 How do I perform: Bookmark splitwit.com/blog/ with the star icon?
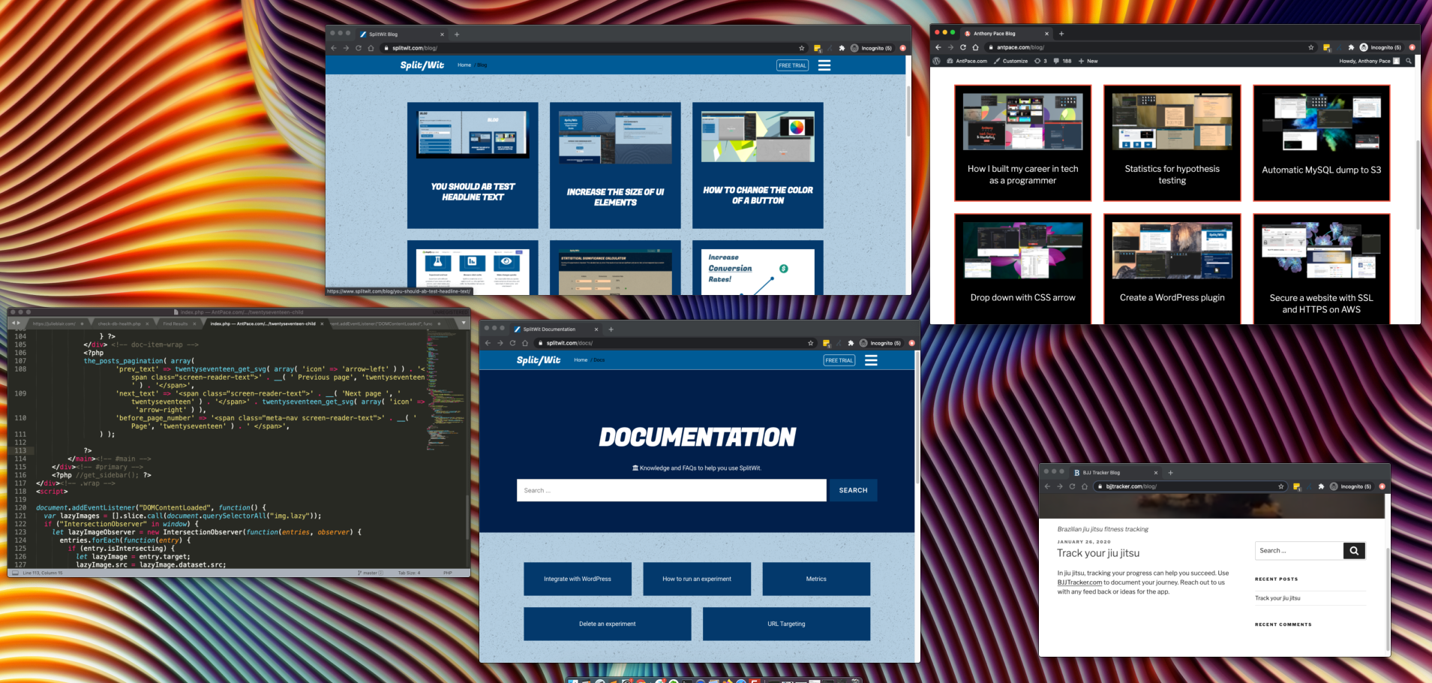pyautogui.click(x=801, y=48)
